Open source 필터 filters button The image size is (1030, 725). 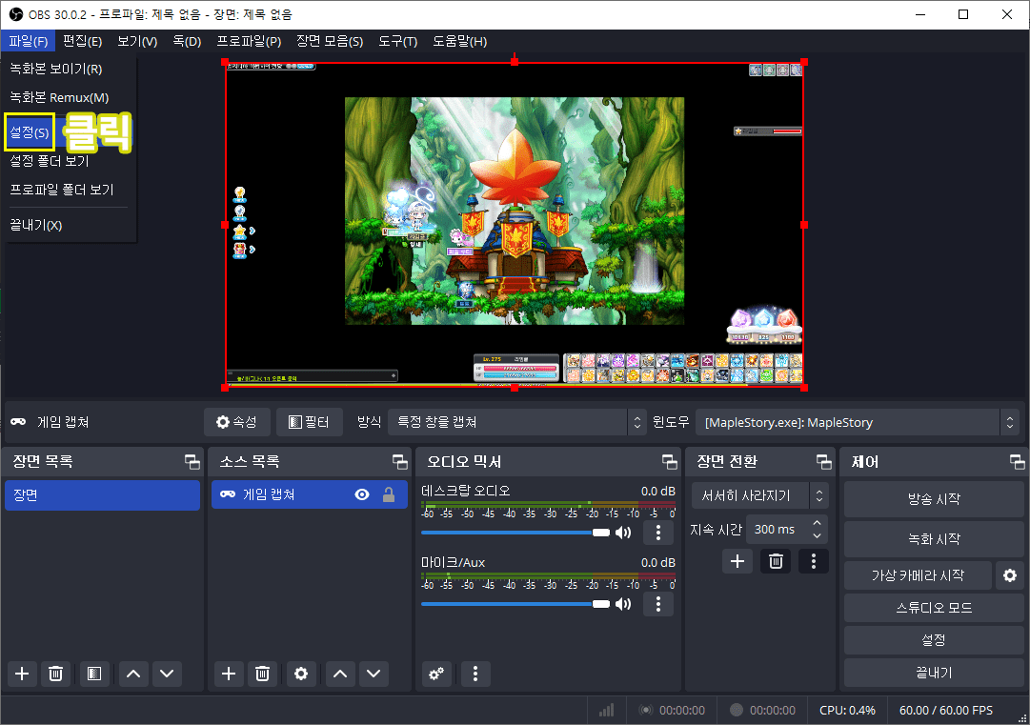pyautogui.click(x=310, y=422)
